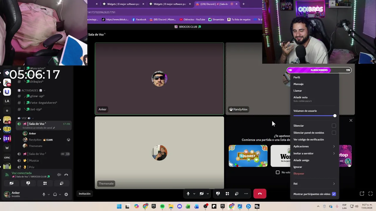
Task: Switch the call to full screen
Action: tap(370, 194)
